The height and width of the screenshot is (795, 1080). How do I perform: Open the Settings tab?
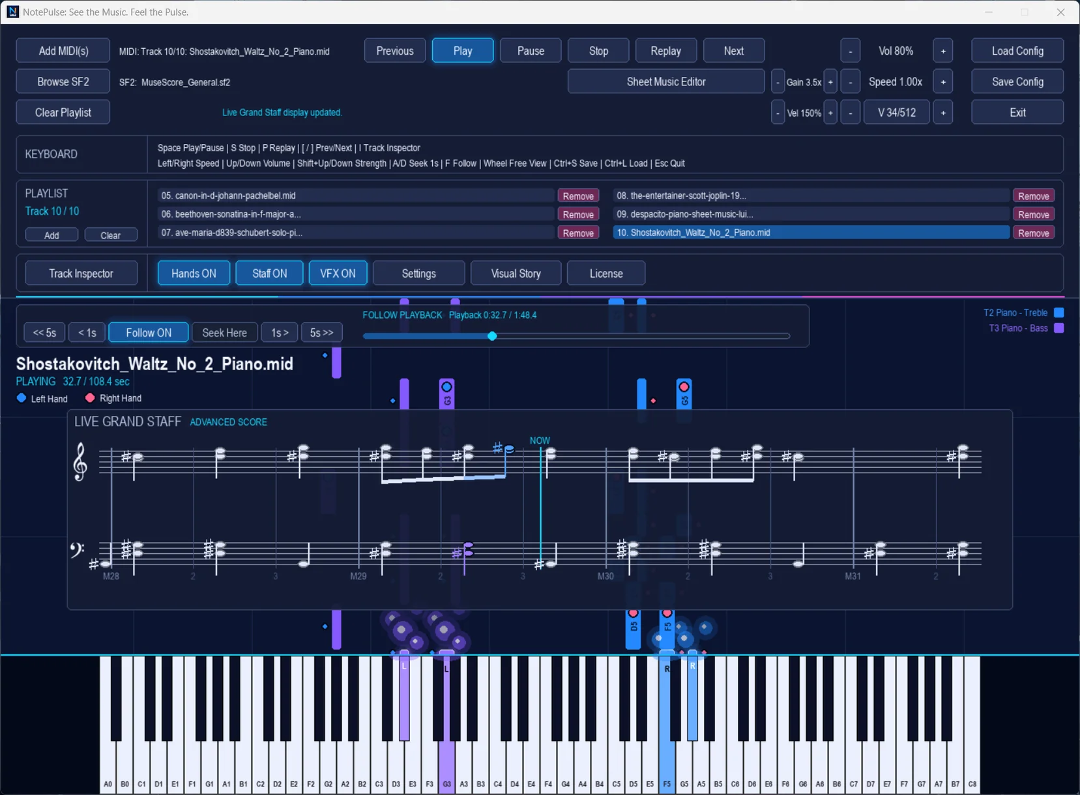(x=419, y=274)
